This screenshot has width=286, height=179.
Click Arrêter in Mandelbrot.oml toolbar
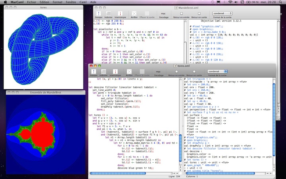pos(134,14)
